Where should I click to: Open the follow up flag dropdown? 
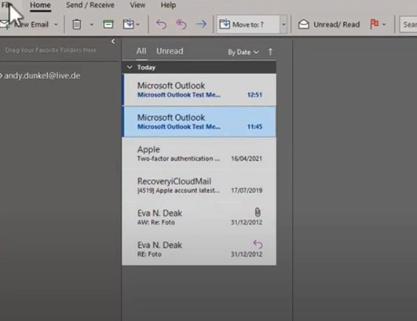pos(384,24)
